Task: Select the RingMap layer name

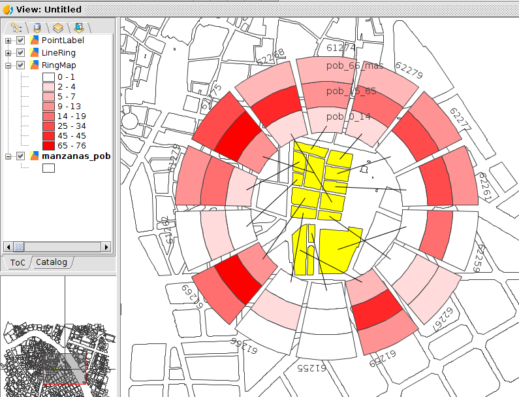Action: coord(58,65)
